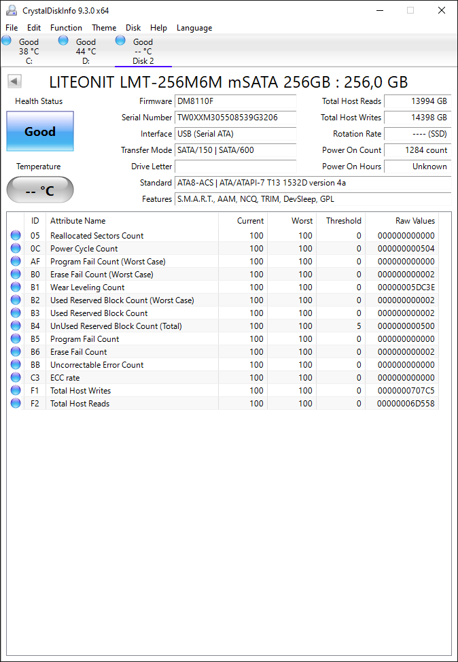The height and width of the screenshot is (662, 458).
Task: Click the status orb for Erase Fail Count (Worst Case)
Action: pos(16,274)
